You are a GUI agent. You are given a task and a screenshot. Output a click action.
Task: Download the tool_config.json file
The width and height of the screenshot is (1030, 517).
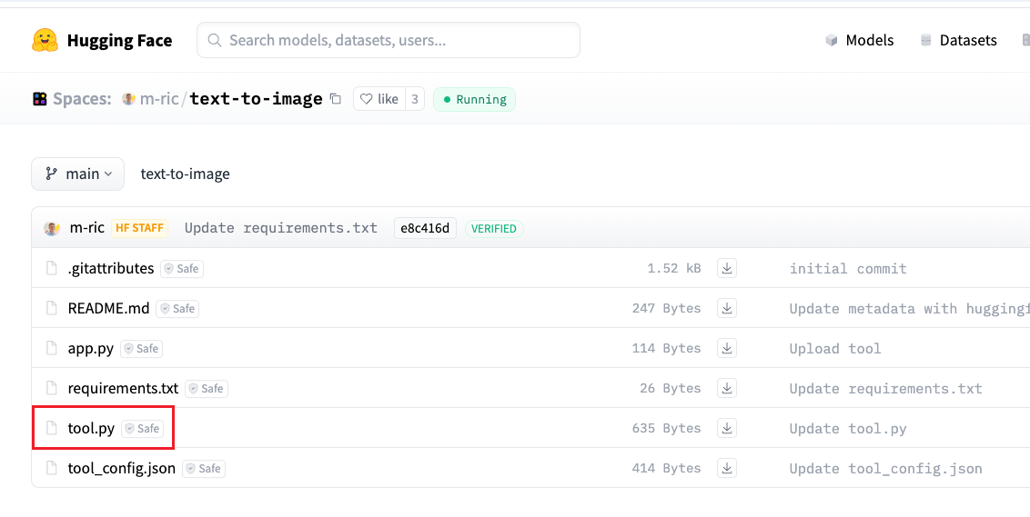(x=726, y=469)
